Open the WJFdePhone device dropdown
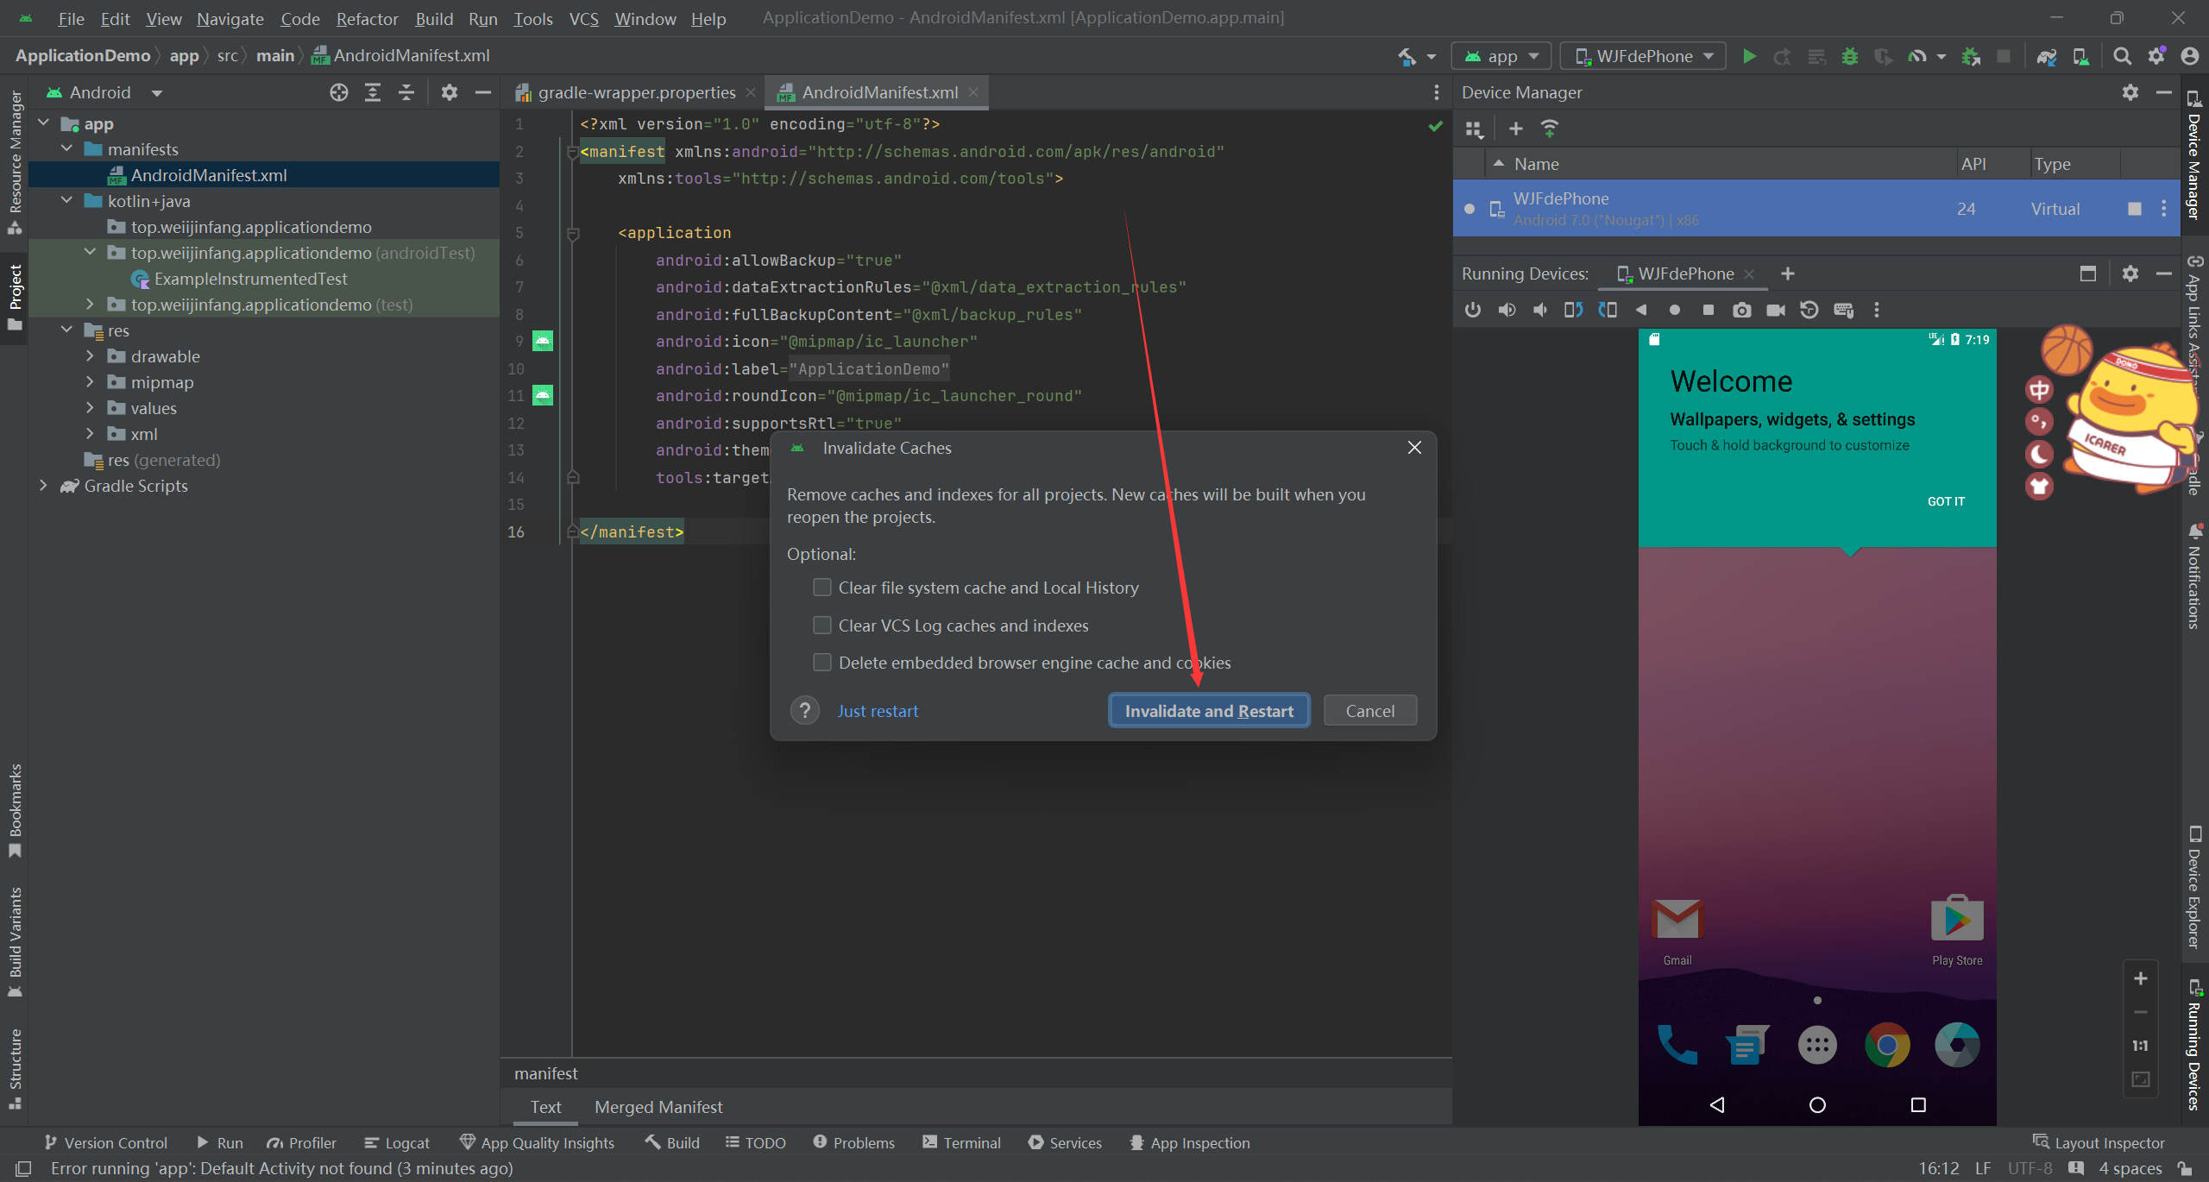This screenshot has width=2209, height=1182. pyautogui.click(x=1643, y=56)
